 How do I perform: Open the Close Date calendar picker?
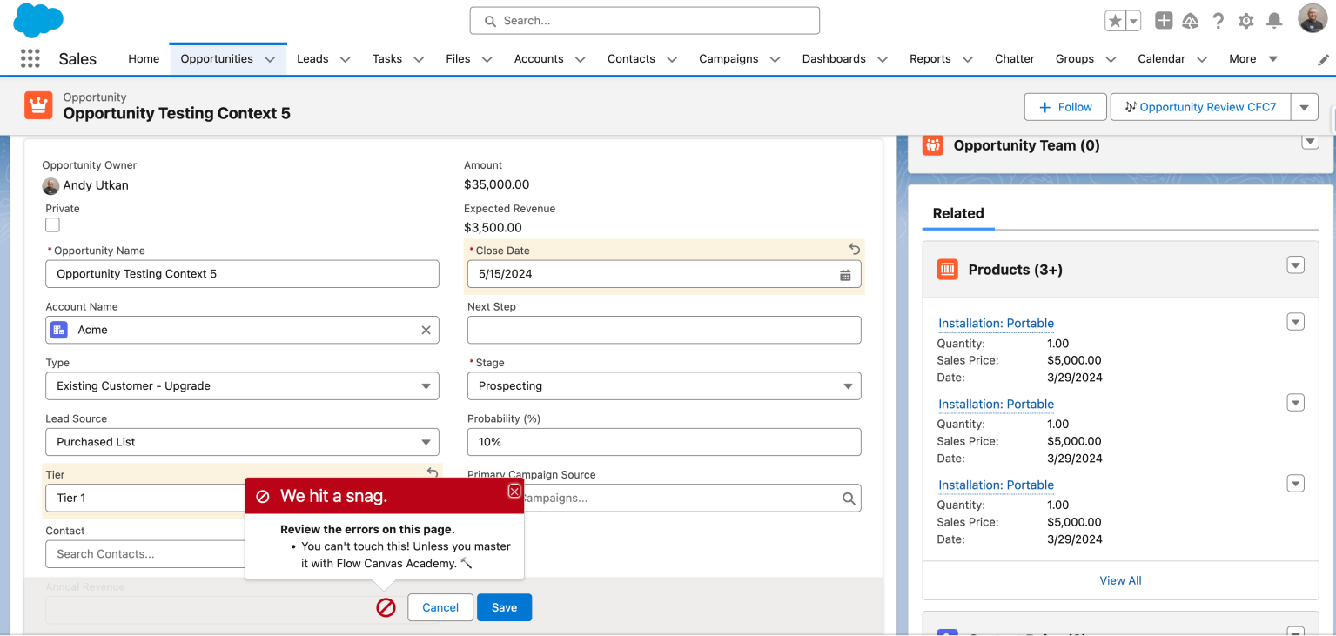(844, 274)
